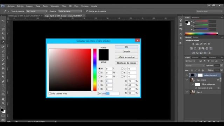Screen dimensions: 224x126
Task: Select the Lasso tool
Action: coord(3,29)
